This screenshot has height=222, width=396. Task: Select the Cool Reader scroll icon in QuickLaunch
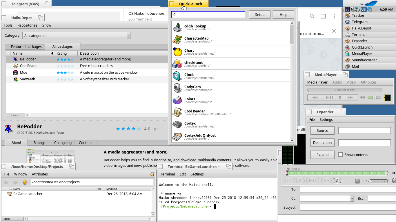[x=177, y=112]
